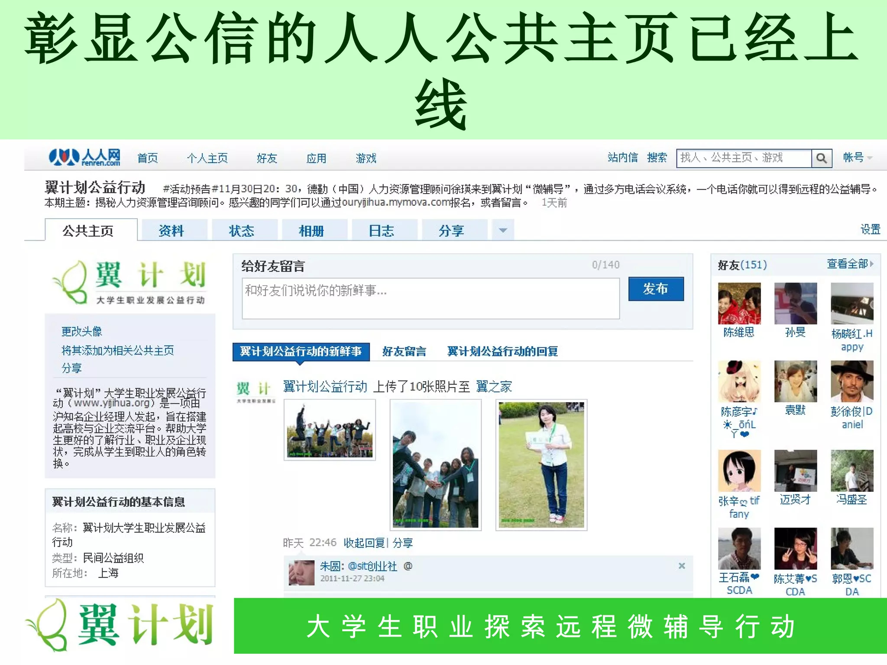Click the search magnifier icon
This screenshot has width=887, height=665.
click(822, 158)
